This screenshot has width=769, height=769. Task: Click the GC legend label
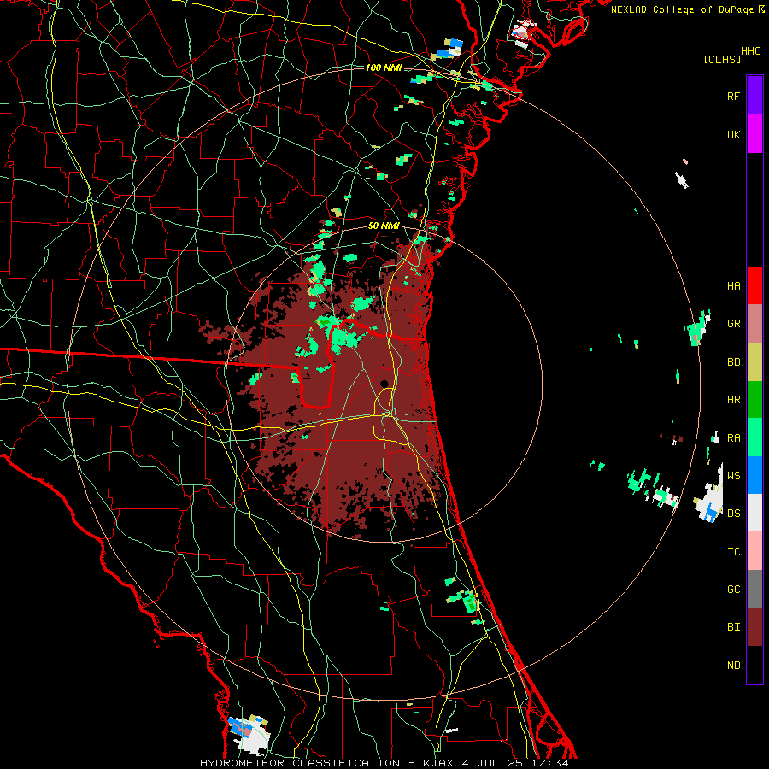click(x=733, y=590)
